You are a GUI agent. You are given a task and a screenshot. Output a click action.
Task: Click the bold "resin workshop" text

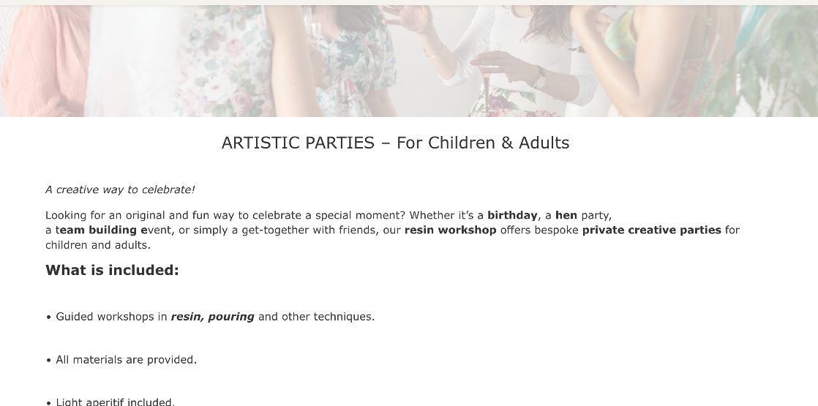pos(450,230)
